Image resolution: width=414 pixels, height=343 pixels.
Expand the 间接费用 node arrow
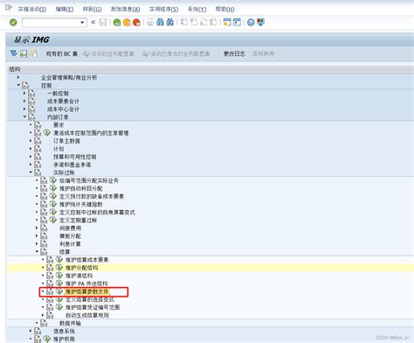point(37,227)
